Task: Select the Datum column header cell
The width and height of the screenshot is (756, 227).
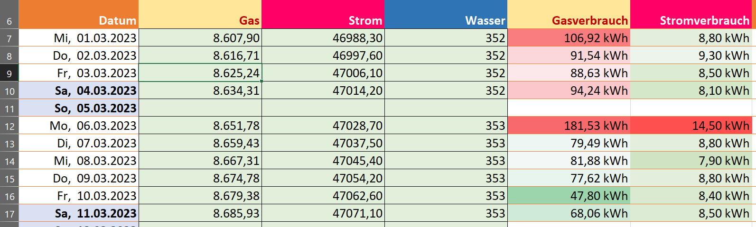Action: pyautogui.click(x=79, y=14)
